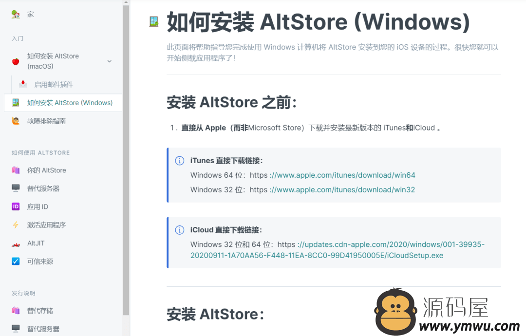Click the 如何安装 AltStore (Windows) page title

click(319, 22)
